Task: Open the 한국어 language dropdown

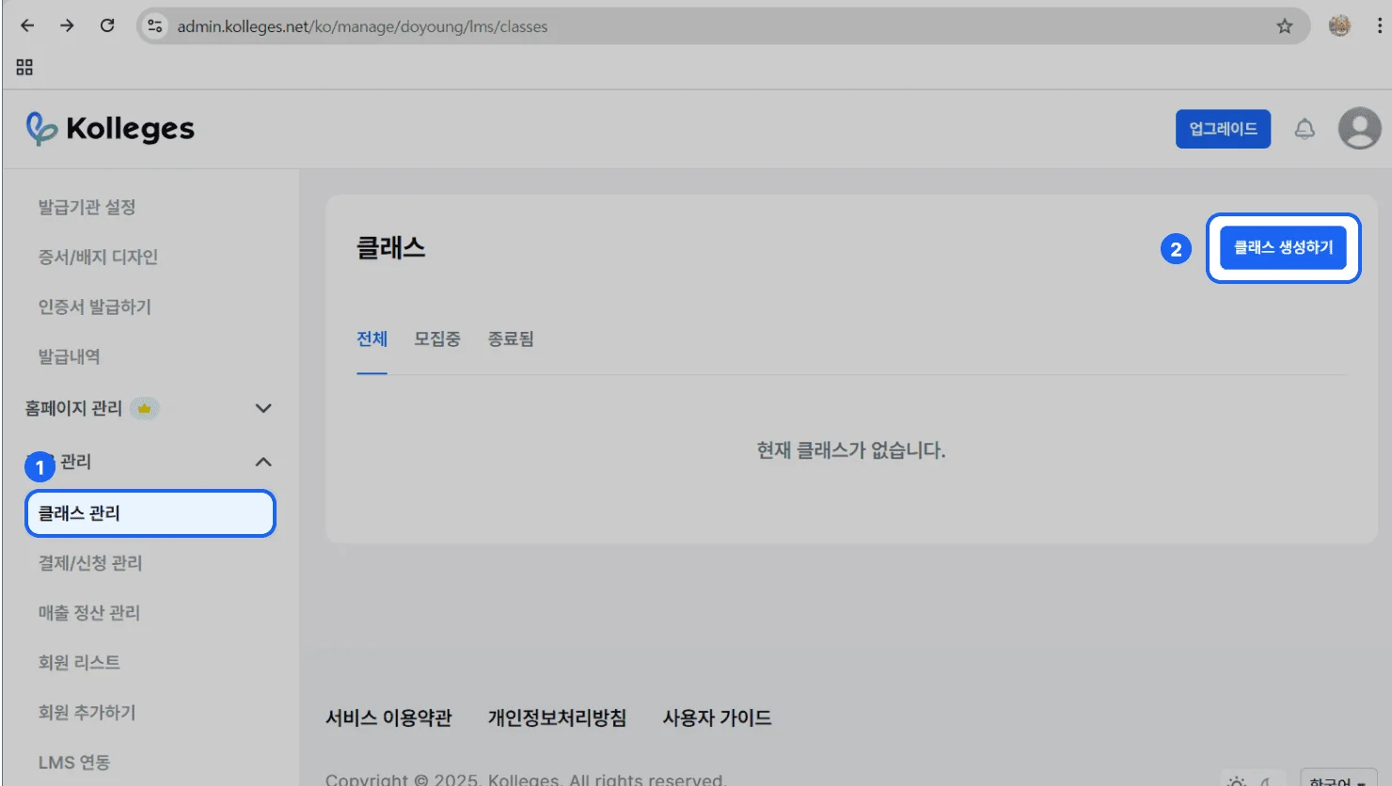Action: coord(1337,780)
